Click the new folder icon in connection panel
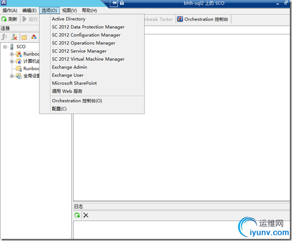Viewport: 292px width, 241px height. click(24, 37)
